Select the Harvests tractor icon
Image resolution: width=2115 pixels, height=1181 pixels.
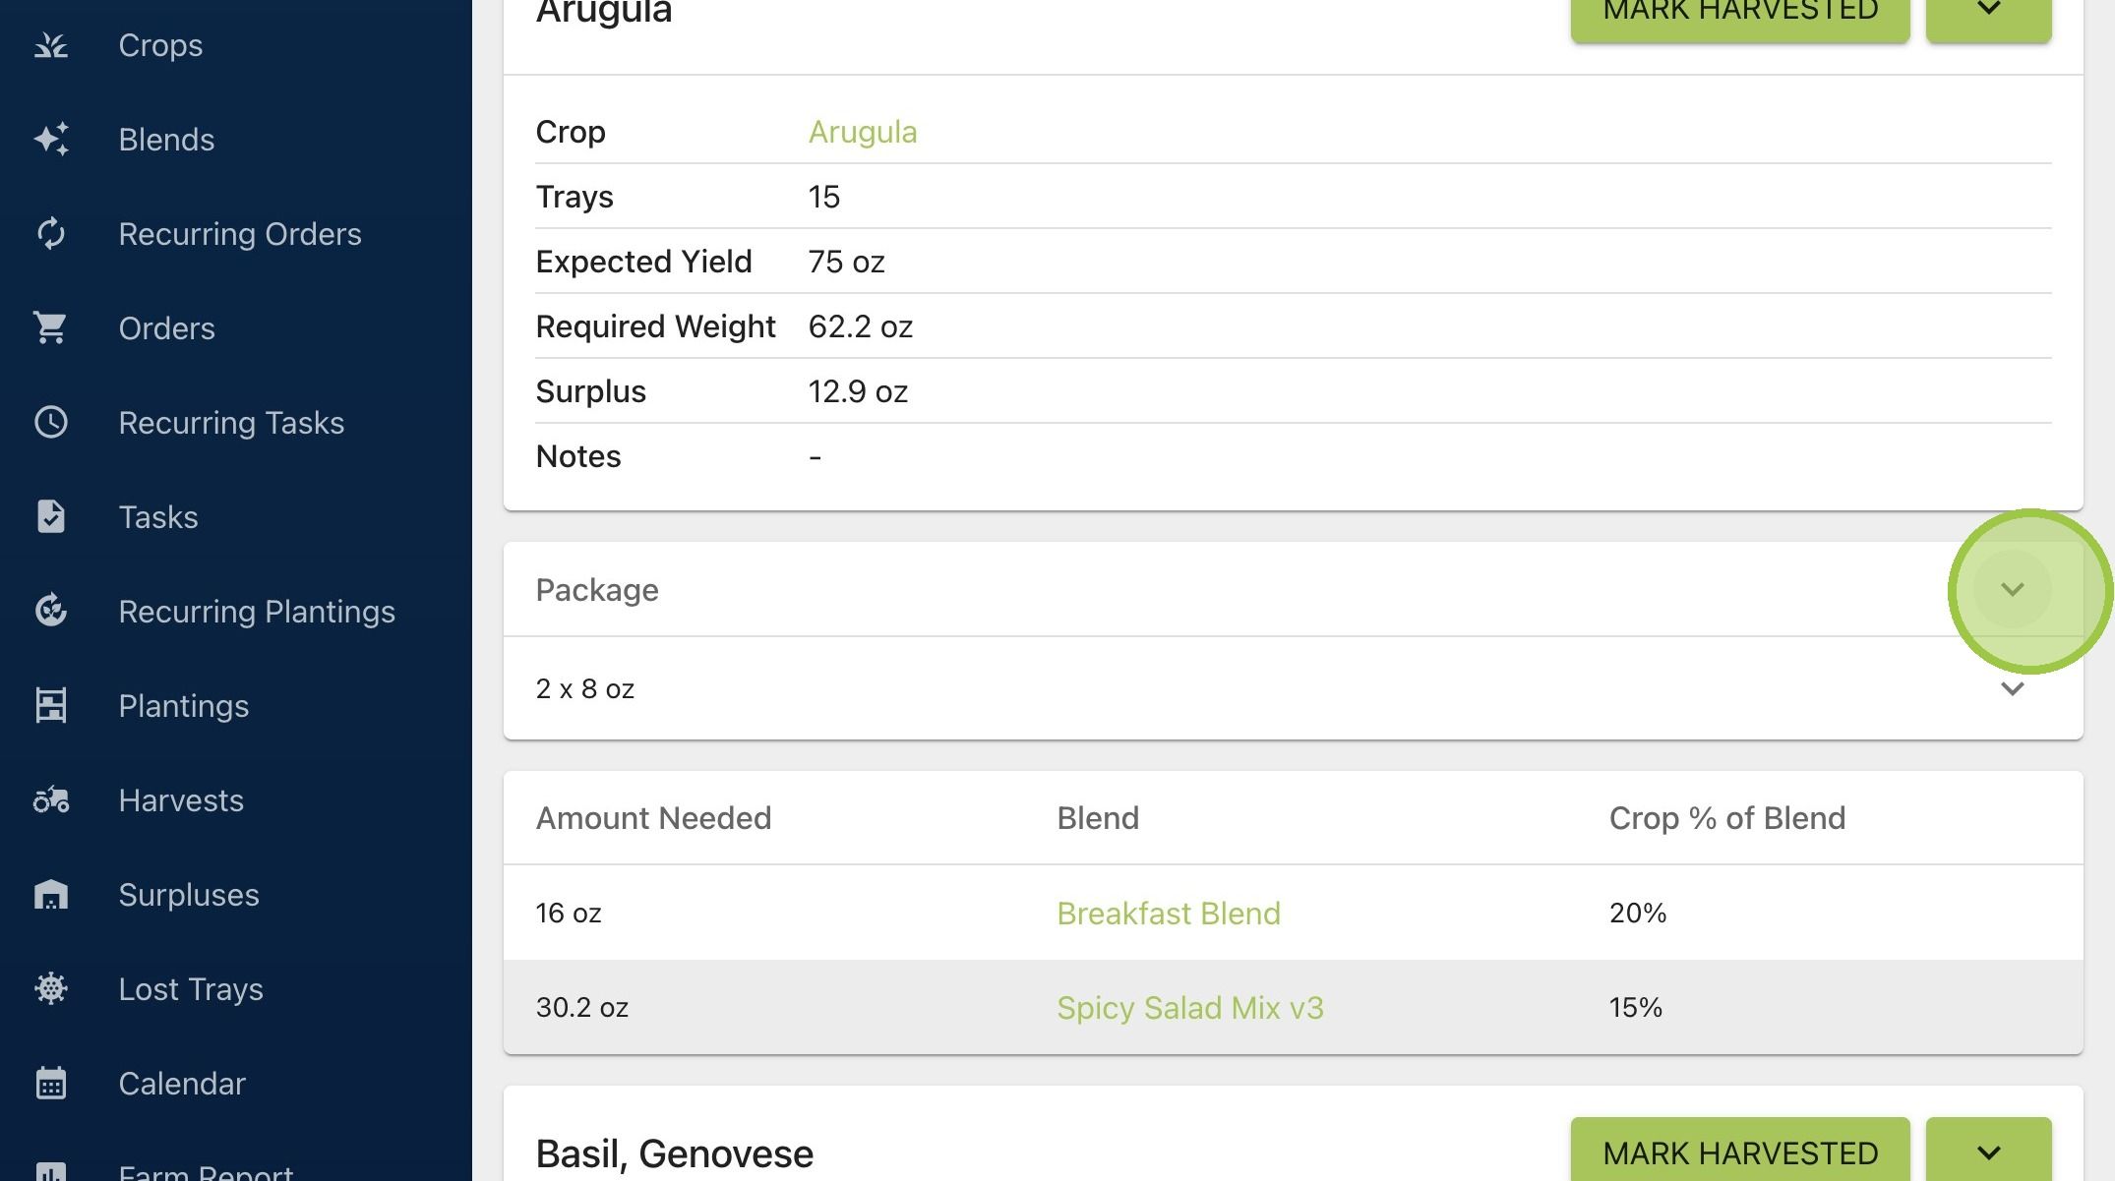(51, 800)
